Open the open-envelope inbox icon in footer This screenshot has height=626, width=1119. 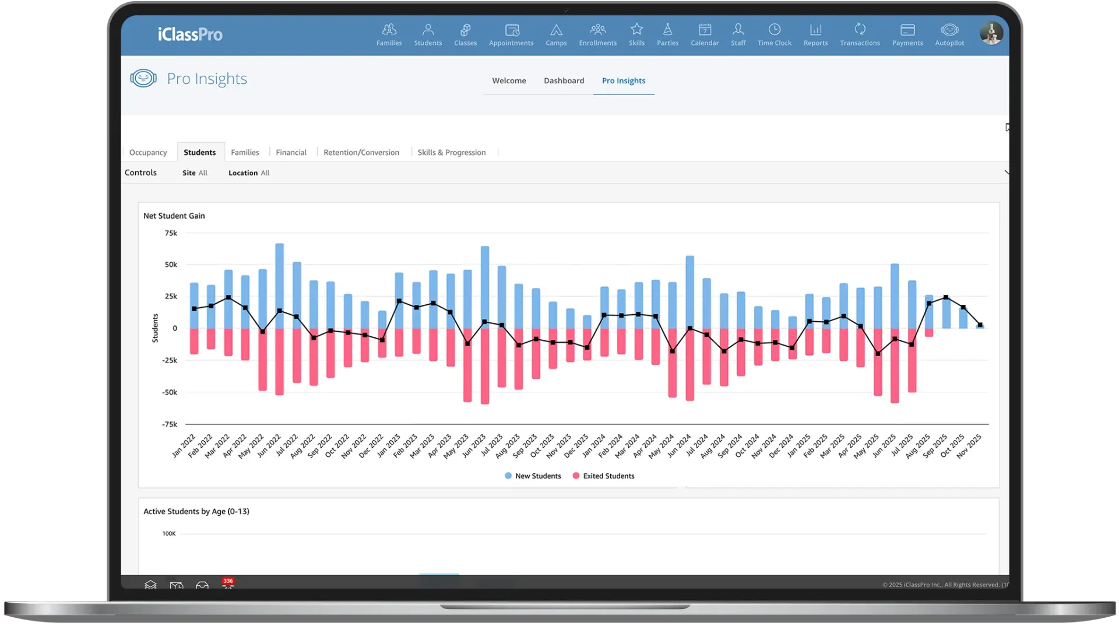(202, 585)
